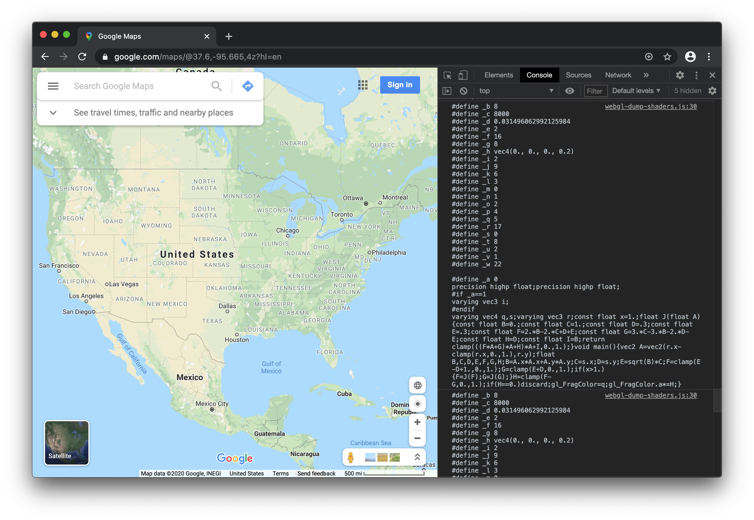The image size is (754, 520).
Task: Zoom in with the plus button
Action: click(417, 422)
